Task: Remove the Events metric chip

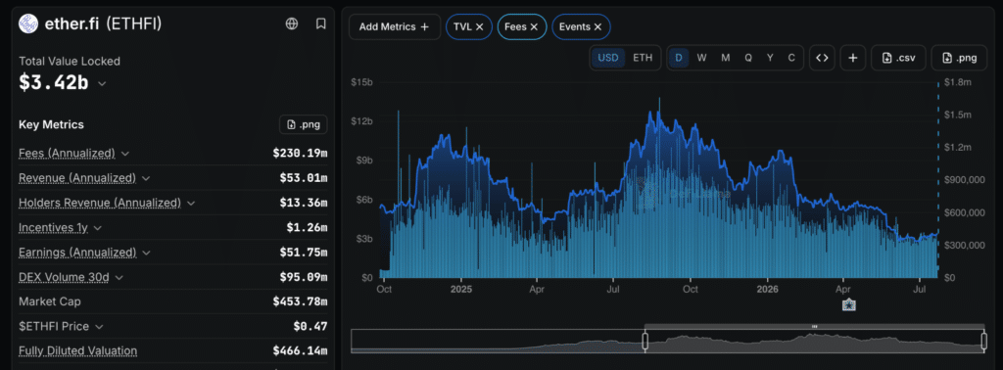Action: (x=598, y=26)
